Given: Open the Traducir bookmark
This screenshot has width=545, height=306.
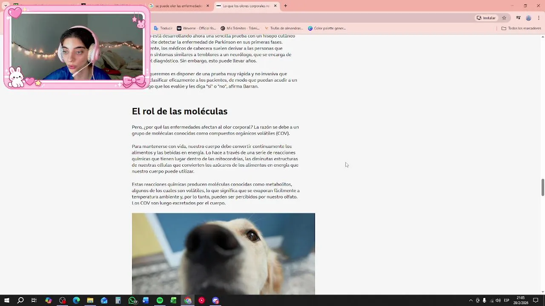Looking at the screenshot, I should 163,28.
